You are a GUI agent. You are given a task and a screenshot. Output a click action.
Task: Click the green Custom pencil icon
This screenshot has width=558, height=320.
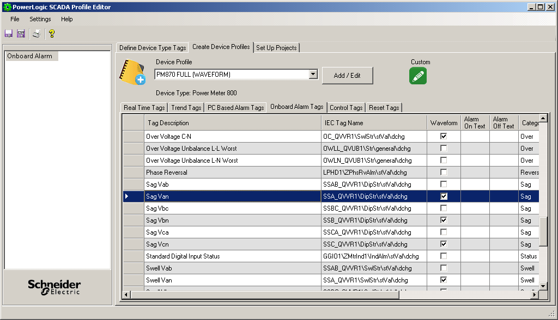tap(418, 76)
